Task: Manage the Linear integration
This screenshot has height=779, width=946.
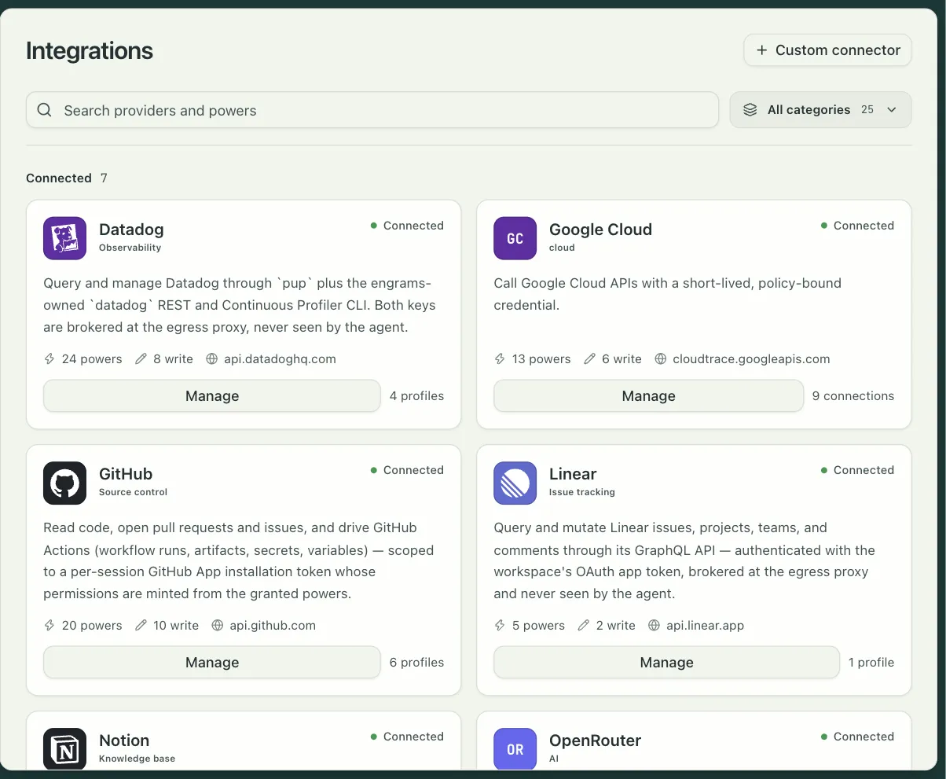Action: tap(666, 663)
